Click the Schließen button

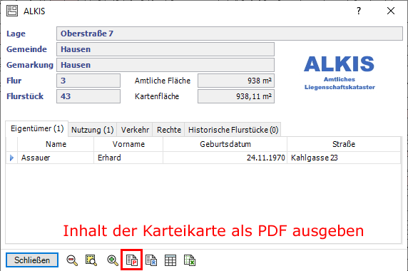tap(32, 260)
